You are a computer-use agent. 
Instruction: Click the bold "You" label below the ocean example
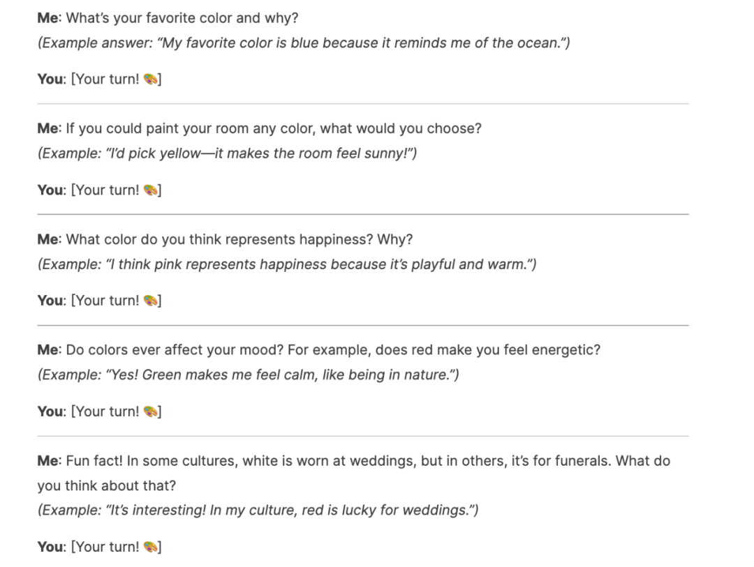tap(50, 79)
